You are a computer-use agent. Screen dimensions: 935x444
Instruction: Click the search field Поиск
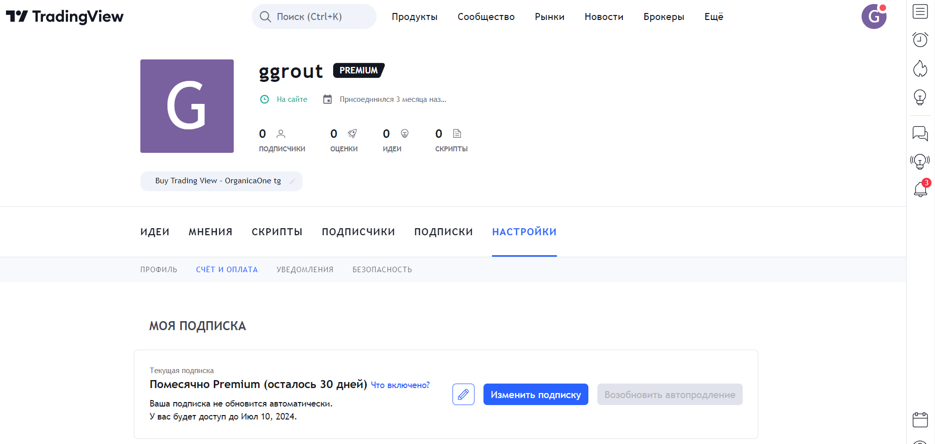pos(314,17)
